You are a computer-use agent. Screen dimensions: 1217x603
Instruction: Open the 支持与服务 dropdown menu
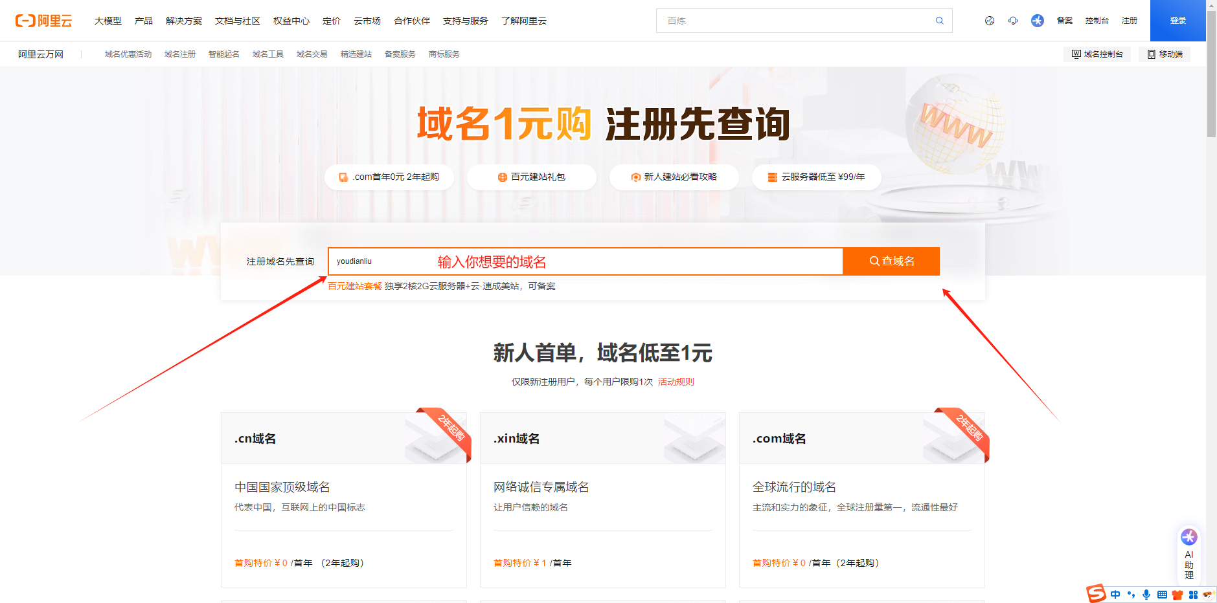point(465,20)
